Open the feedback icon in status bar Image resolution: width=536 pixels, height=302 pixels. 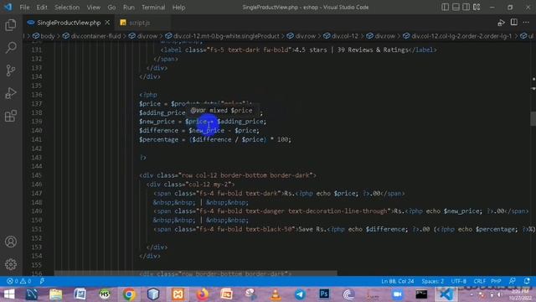pyautogui.click(x=512, y=281)
